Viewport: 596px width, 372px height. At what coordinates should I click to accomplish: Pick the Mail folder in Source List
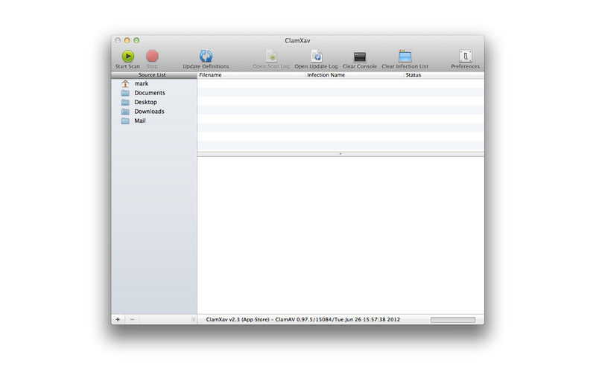[139, 121]
